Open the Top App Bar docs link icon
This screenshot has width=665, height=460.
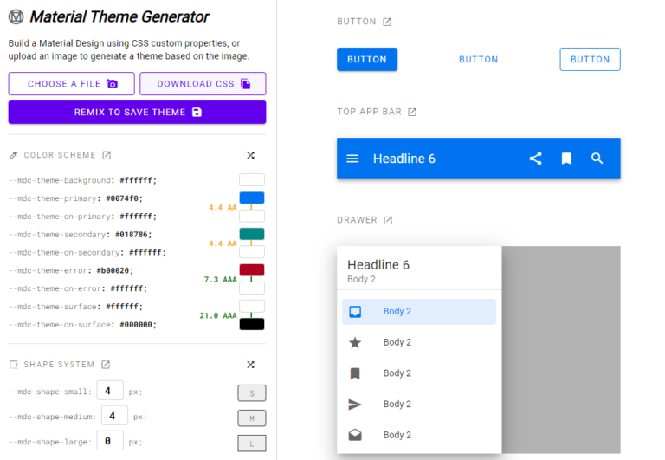412,112
